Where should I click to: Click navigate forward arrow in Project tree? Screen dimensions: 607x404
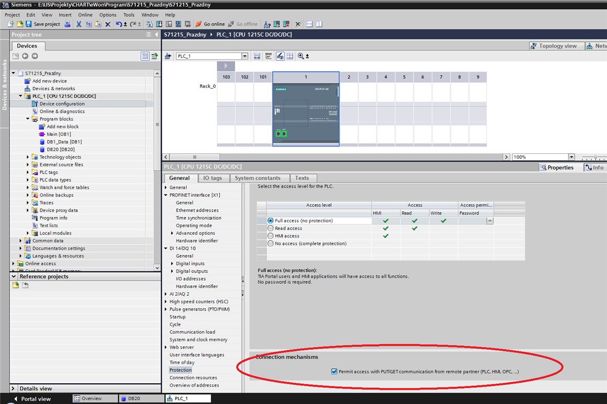(x=35, y=56)
